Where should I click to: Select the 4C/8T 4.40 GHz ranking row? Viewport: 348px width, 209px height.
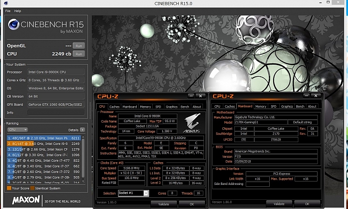point(43,160)
